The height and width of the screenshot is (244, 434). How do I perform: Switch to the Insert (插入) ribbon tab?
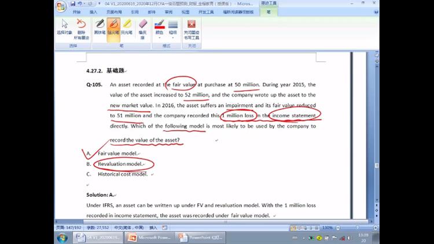click(93, 12)
